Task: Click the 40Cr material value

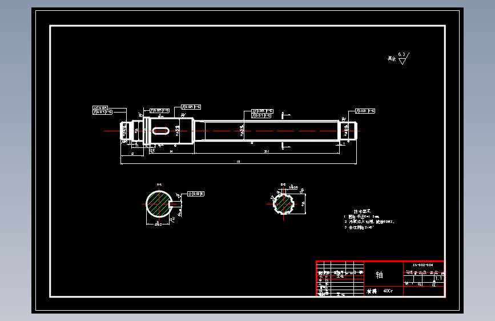Action: click(388, 291)
